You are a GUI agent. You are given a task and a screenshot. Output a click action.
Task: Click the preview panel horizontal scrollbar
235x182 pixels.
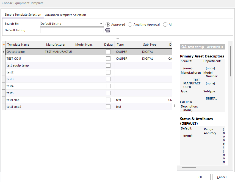tap(189, 167)
